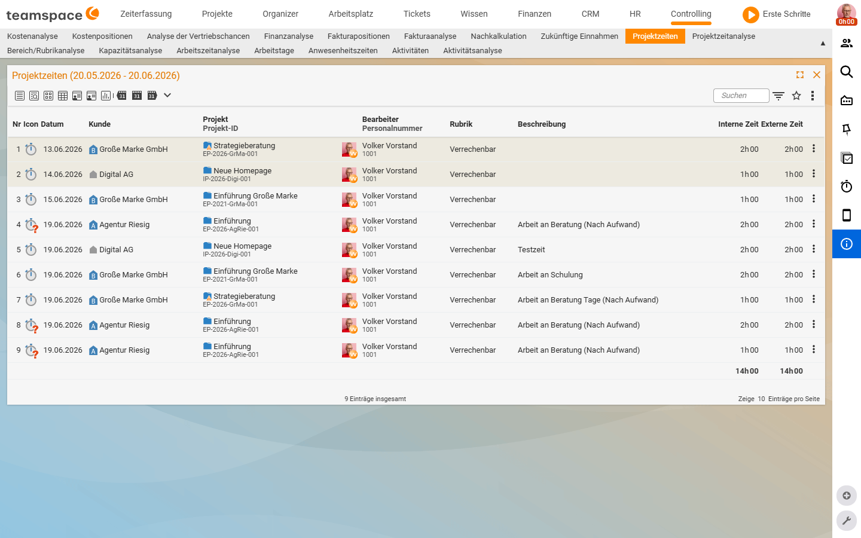861x538 pixels.
Task: Open row 5 Testzeit three-dot menu
Action: coord(814,249)
